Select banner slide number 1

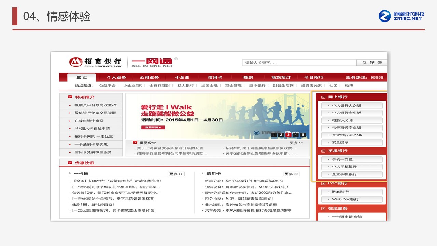[x=273, y=135]
